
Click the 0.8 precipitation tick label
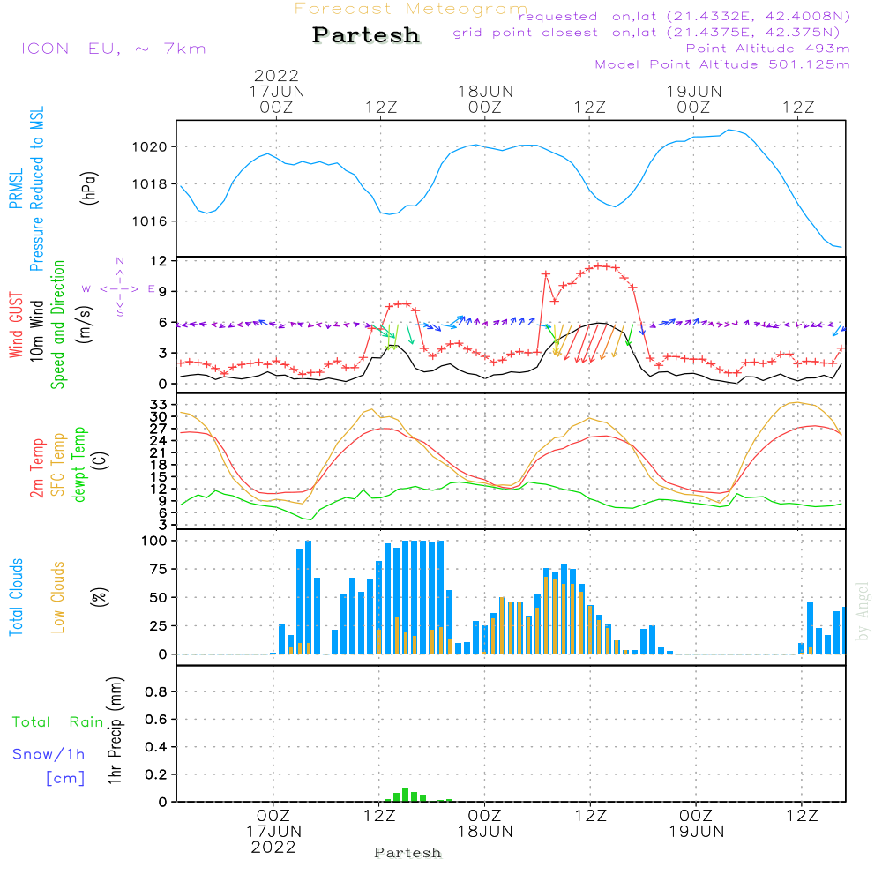click(x=156, y=691)
